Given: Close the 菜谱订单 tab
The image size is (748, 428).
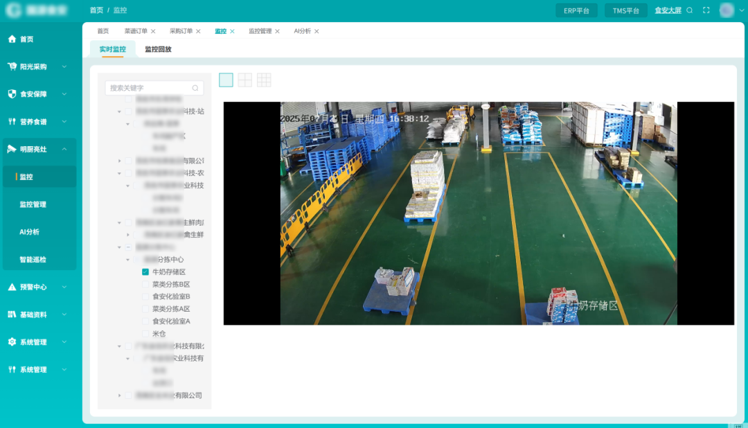Looking at the screenshot, I should click(x=153, y=31).
